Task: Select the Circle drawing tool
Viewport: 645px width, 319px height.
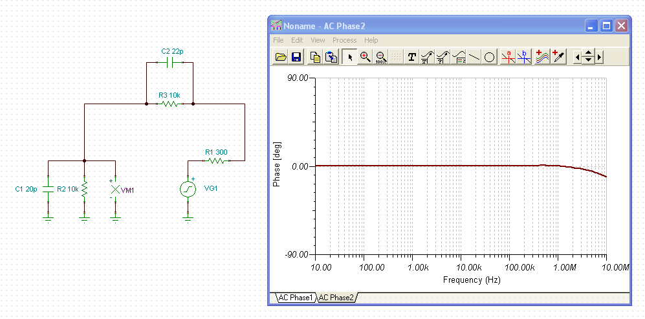Action: [x=489, y=57]
